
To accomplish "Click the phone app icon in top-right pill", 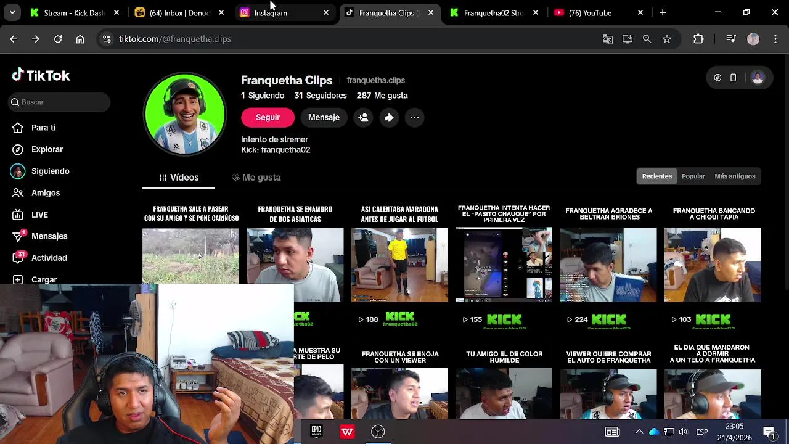I will coord(733,78).
